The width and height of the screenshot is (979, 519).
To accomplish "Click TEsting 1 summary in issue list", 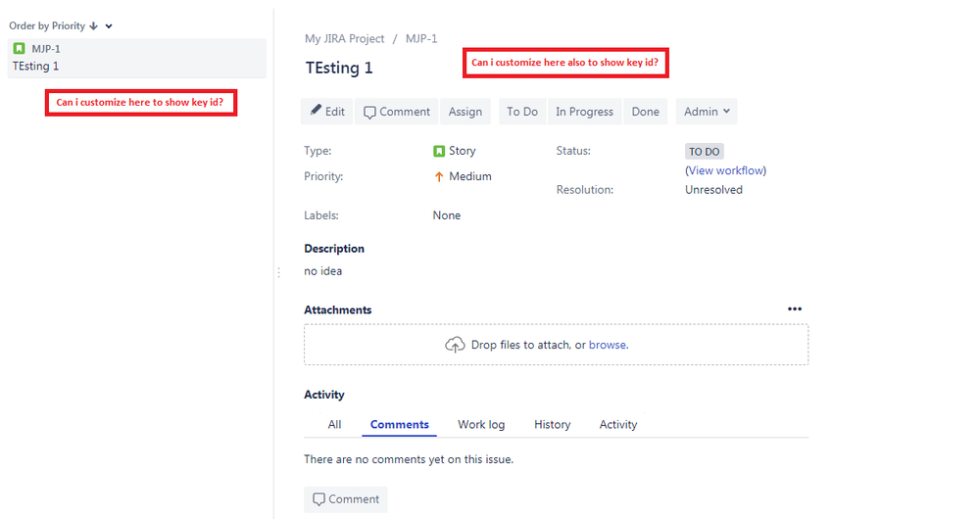I will pyautogui.click(x=35, y=67).
